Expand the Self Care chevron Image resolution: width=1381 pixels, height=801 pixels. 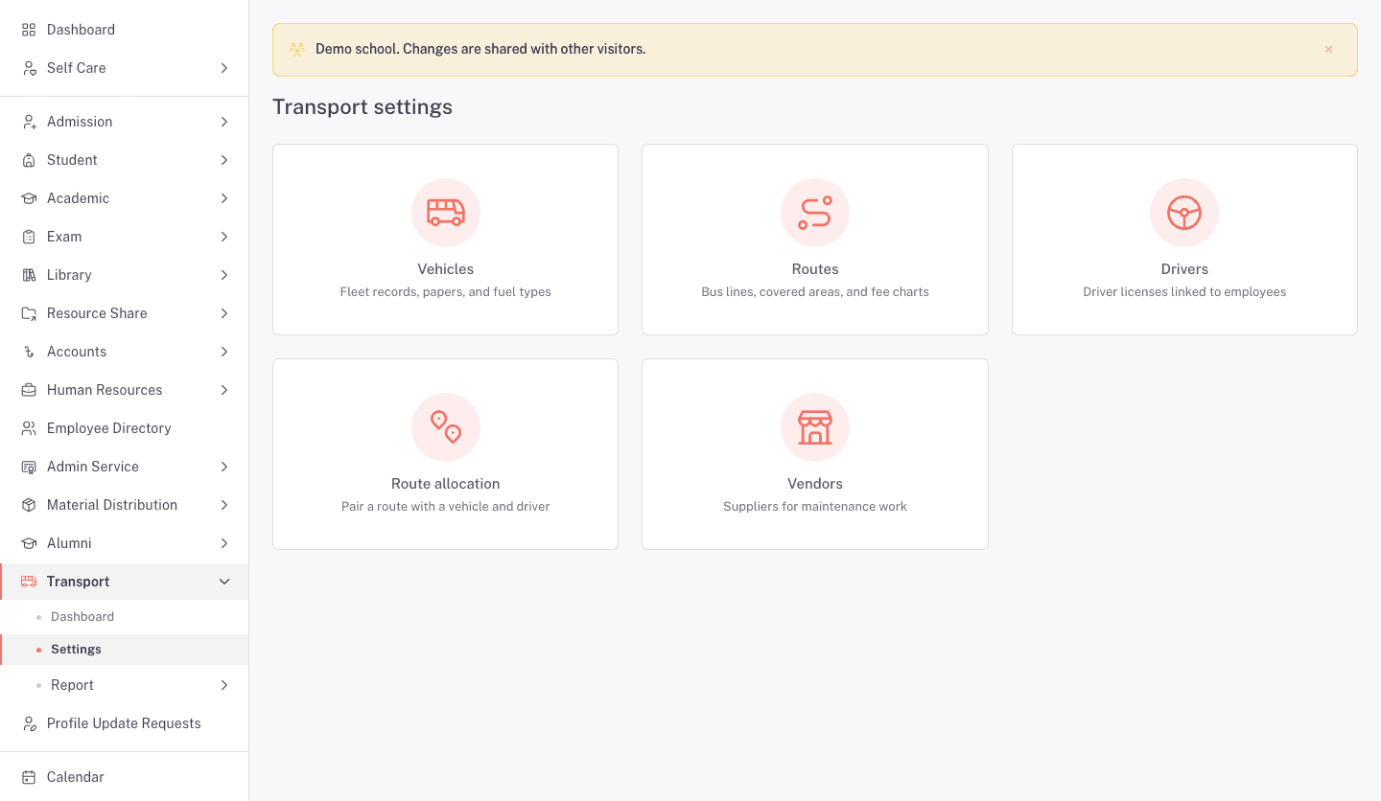pos(224,68)
